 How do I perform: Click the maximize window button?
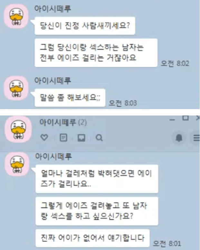click(x=186, y=118)
